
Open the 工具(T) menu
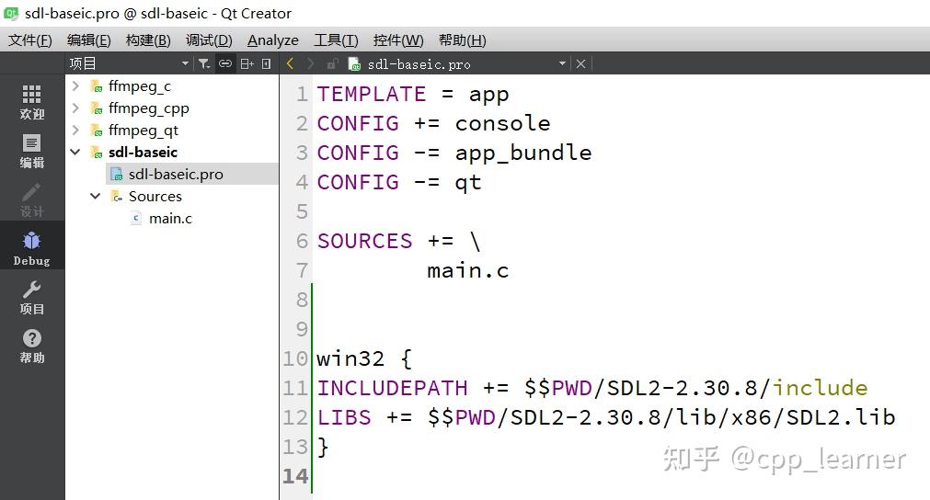coord(336,40)
